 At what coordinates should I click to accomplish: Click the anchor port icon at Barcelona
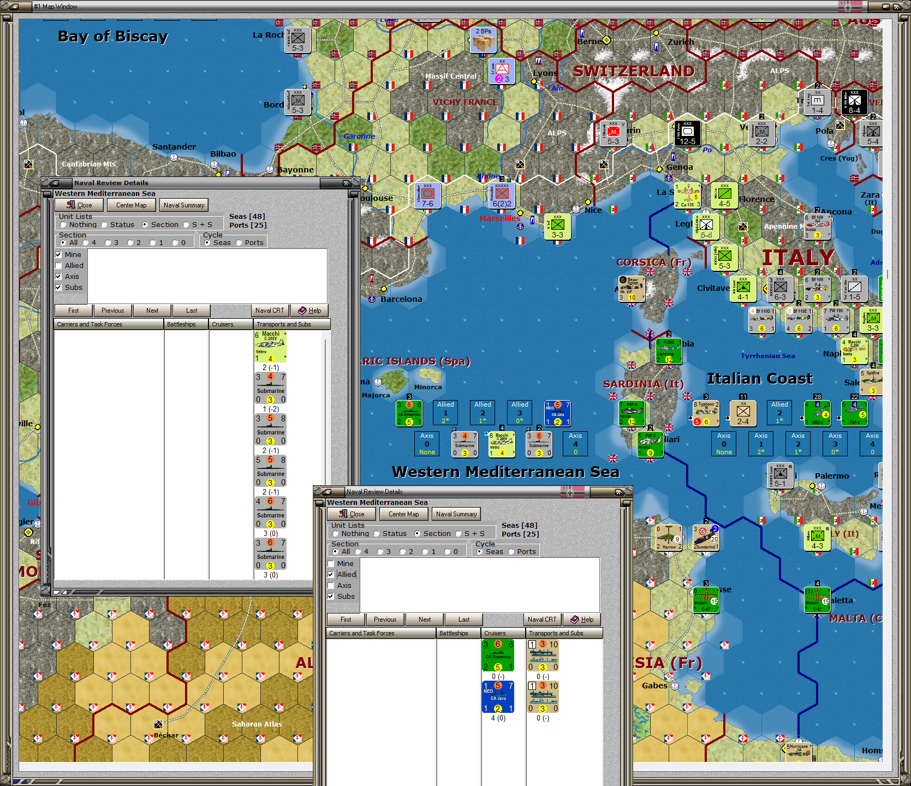[372, 299]
